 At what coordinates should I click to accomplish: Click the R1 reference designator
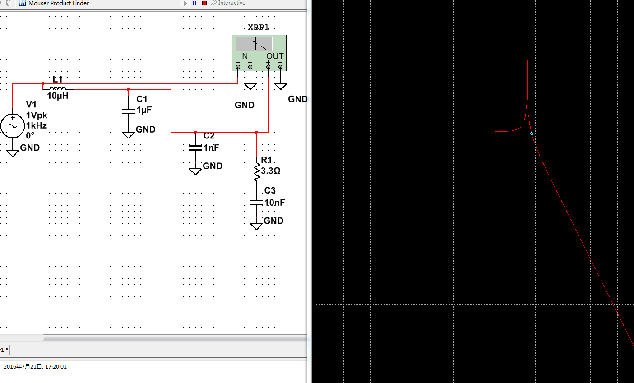267,160
